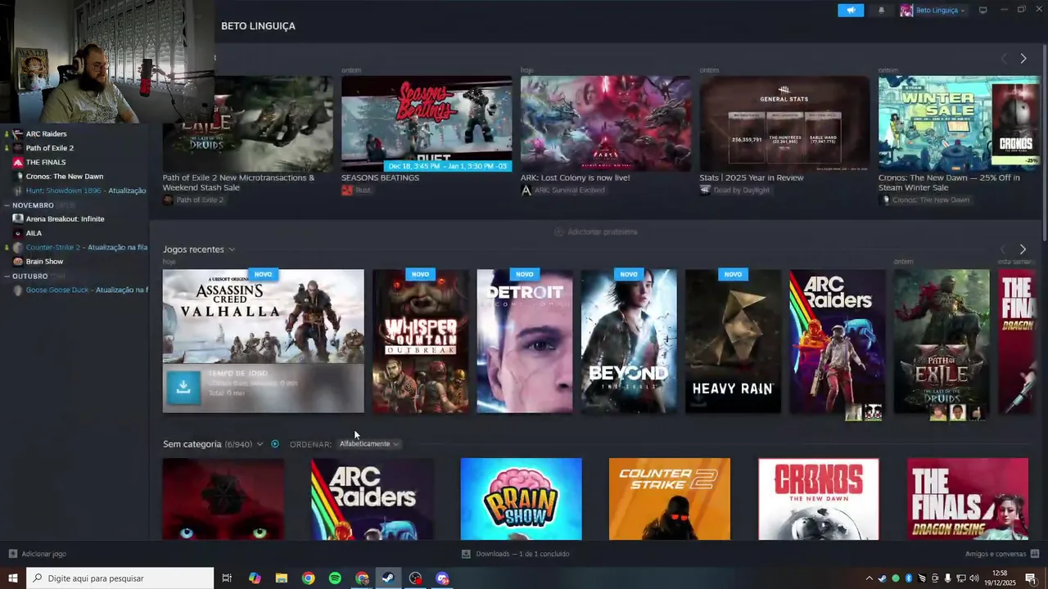Select THE FINALS in the library list
The image size is (1048, 589).
point(45,162)
